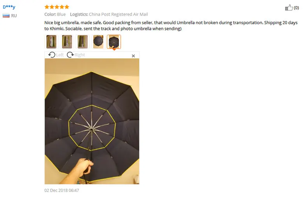Open the second review photo thumbnail
The width and height of the screenshot is (307, 197).
tap(67, 42)
